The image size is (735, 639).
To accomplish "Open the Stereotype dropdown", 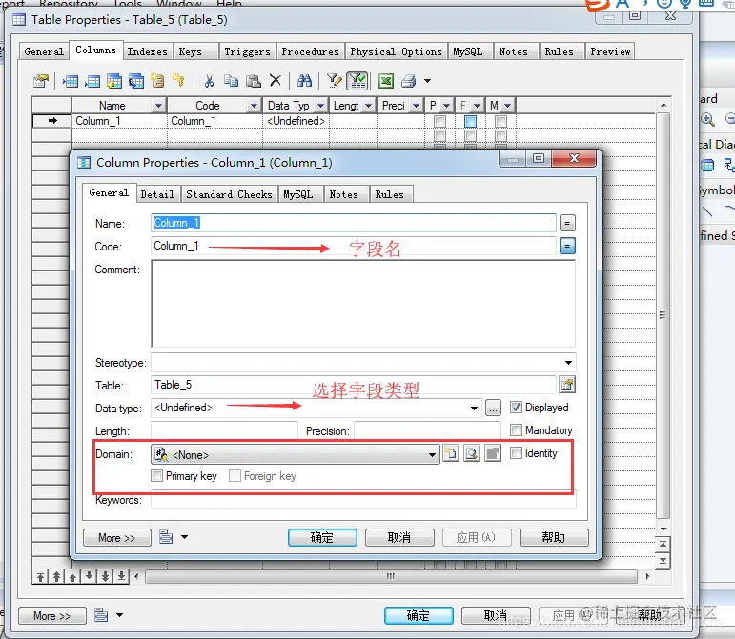I will pyautogui.click(x=568, y=363).
